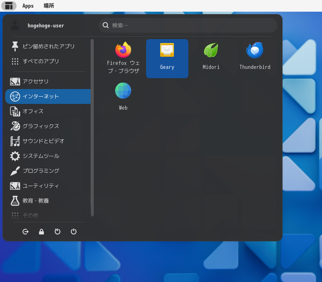This screenshot has width=322, height=282.
Task: Select the ユーティリティ category
Action: coord(48,186)
